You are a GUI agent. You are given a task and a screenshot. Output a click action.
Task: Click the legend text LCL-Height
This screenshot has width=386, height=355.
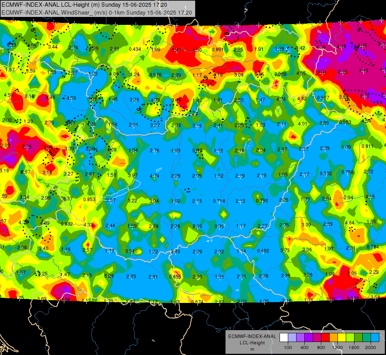coord(252,343)
